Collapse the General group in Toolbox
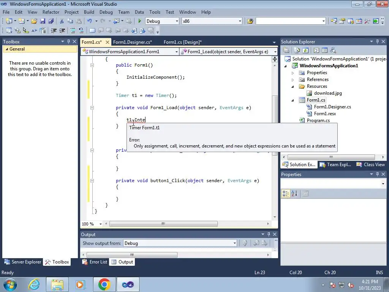The height and width of the screenshot is (292, 389). [x=7, y=49]
